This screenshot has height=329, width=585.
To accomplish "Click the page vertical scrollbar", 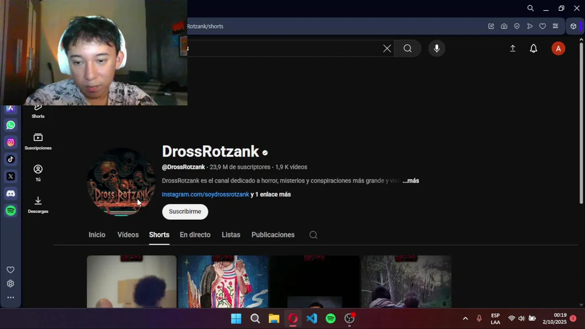I will (581, 123).
